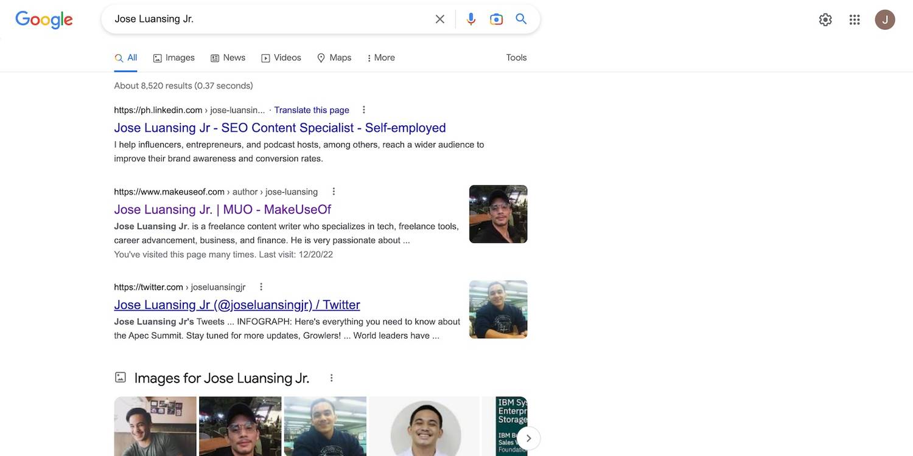
Task: Click the MakeUseOf result thumbnail
Action: [x=498, y=214]
